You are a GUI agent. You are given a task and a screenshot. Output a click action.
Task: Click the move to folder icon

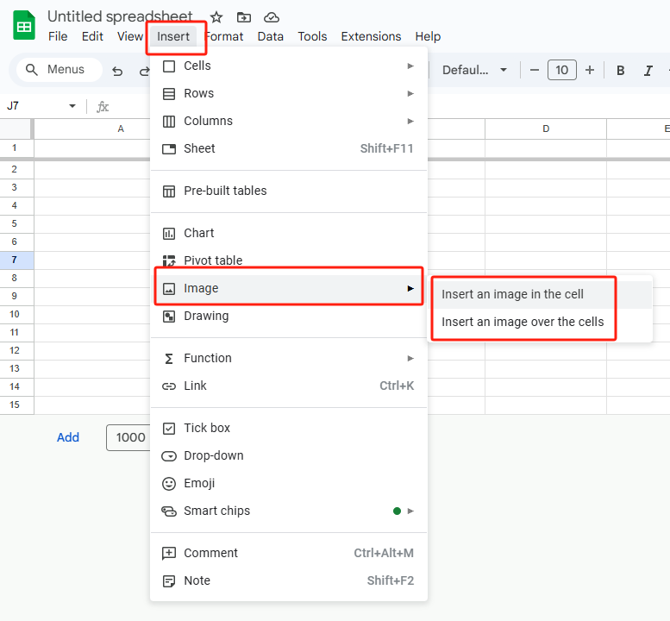click(243, 17)
